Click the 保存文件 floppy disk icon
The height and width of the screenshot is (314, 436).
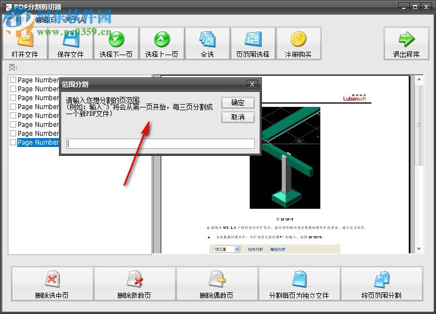click(70, 39)
